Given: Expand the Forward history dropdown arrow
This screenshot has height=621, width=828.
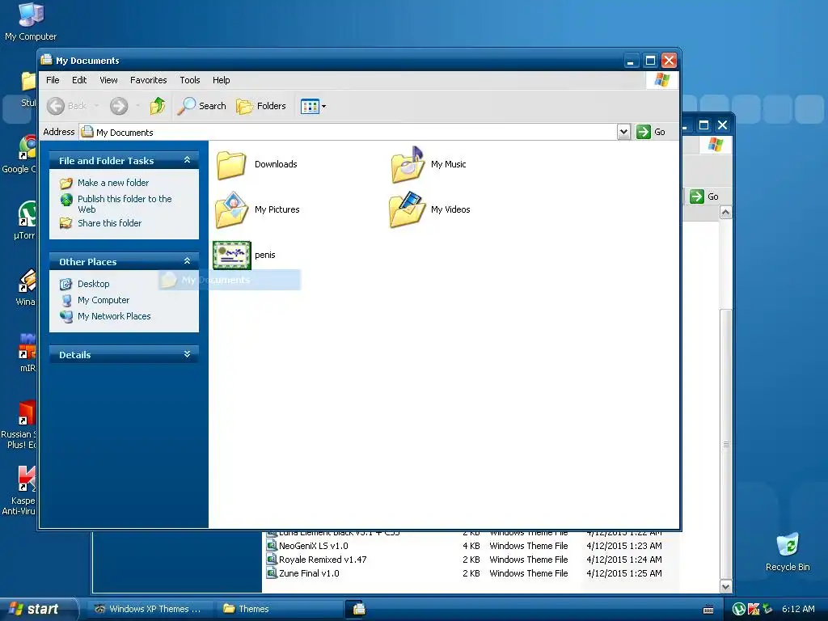Looking at the screenshot, I should tap(137, 106).
